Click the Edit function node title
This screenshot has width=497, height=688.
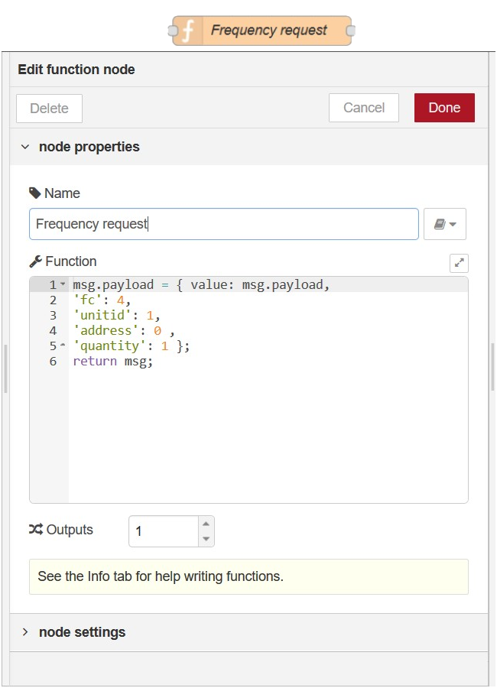coord(76,70)
